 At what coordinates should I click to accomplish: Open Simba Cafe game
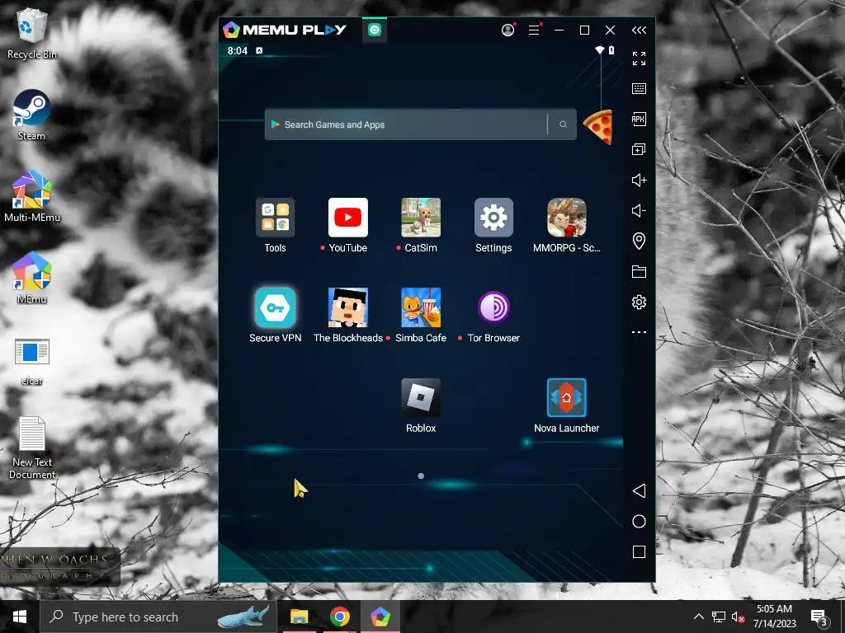pyautogui.click(x=421, y=307)
